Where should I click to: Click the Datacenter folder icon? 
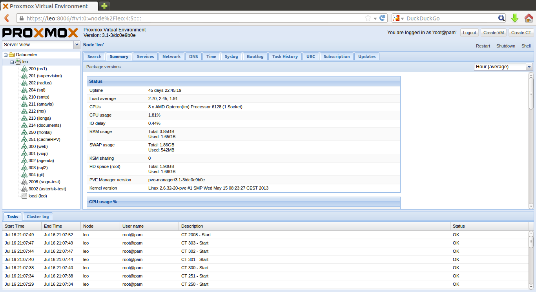coord(12,55)
